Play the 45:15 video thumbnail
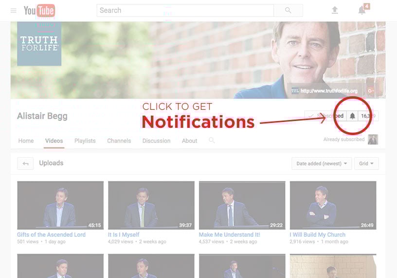Image resolution: width=397 pixels, height=278 pixels. point(60,205)
